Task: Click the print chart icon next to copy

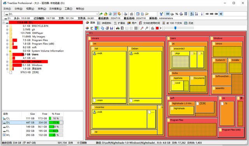Action: pos(107,28)
